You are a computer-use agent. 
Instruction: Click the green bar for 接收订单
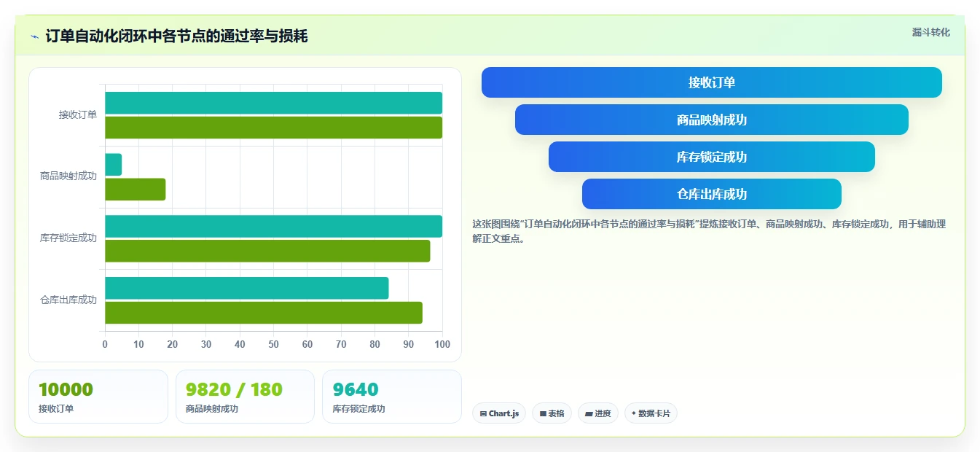click(273, 128)
